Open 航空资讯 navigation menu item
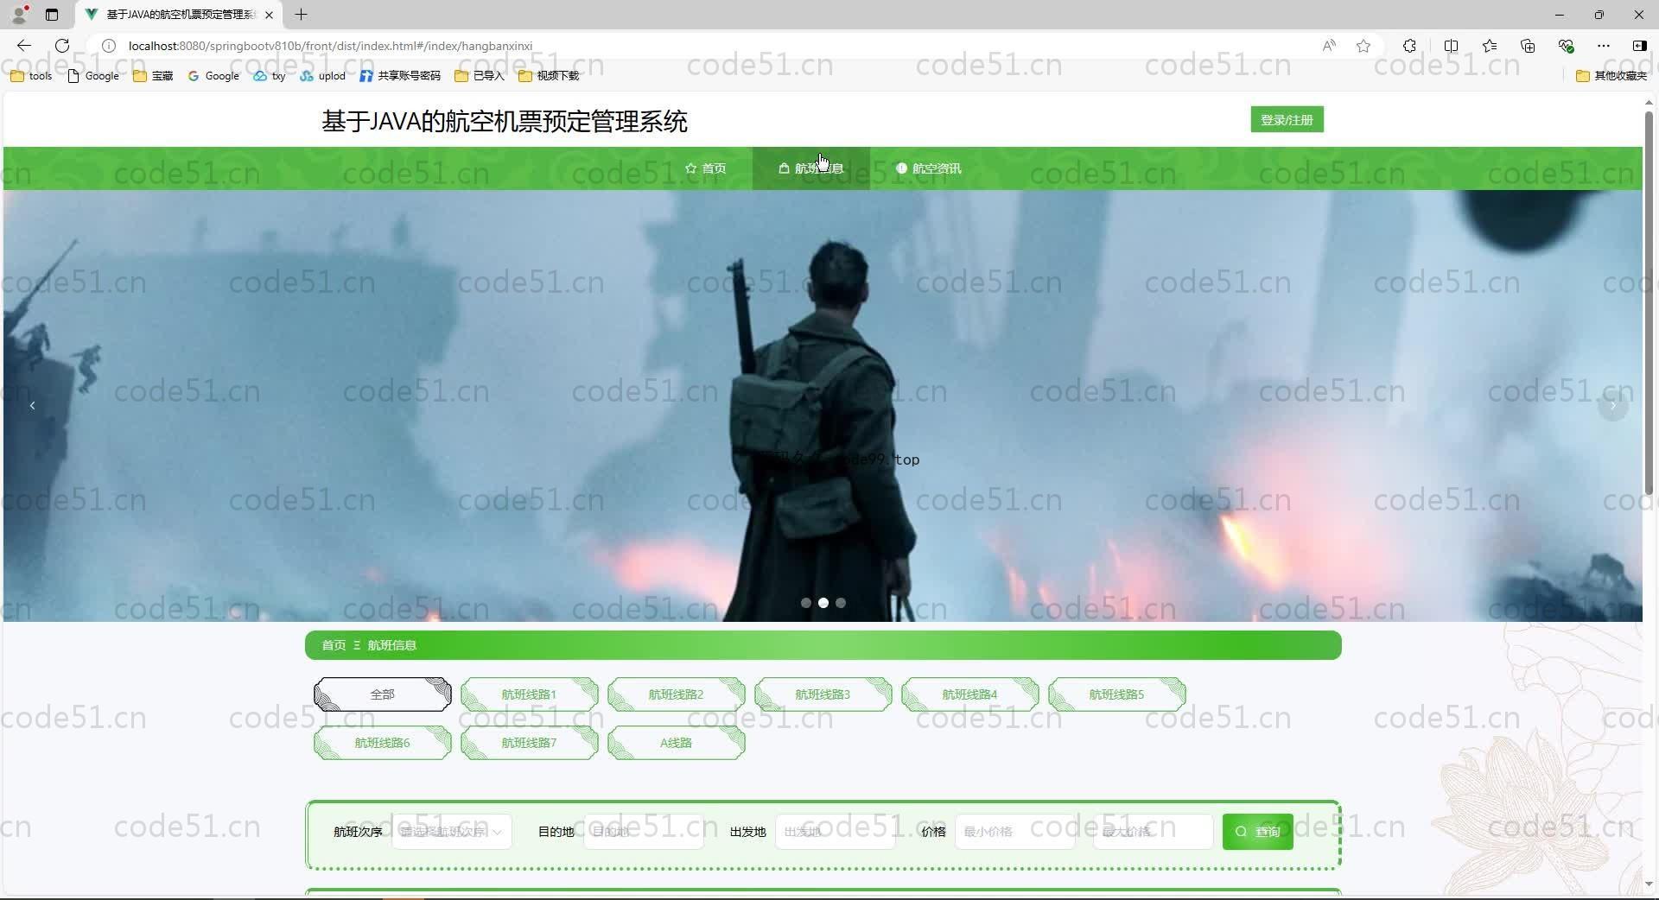 pyautogui.click(x=928, y=168)
